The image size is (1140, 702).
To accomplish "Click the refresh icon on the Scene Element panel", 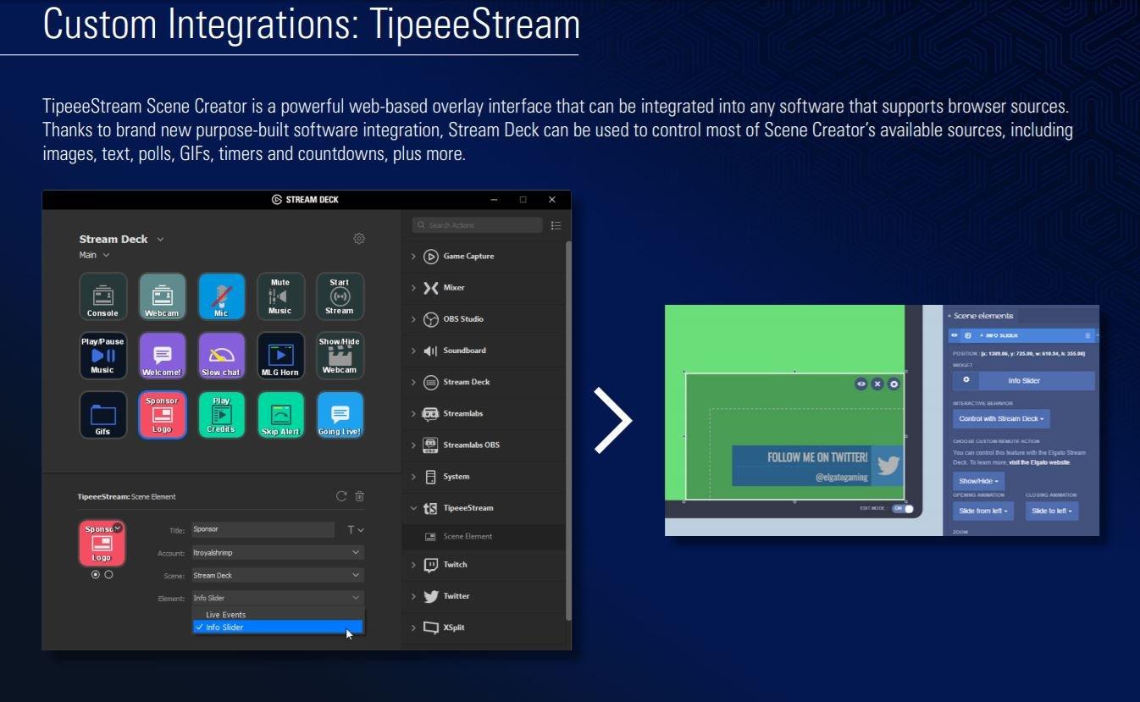I will (x=342, y=496).
